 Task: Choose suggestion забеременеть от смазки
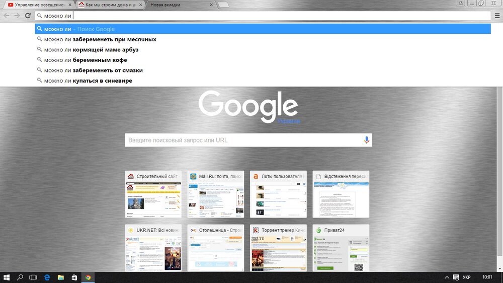pyautogui.click(x=263, y=70)
